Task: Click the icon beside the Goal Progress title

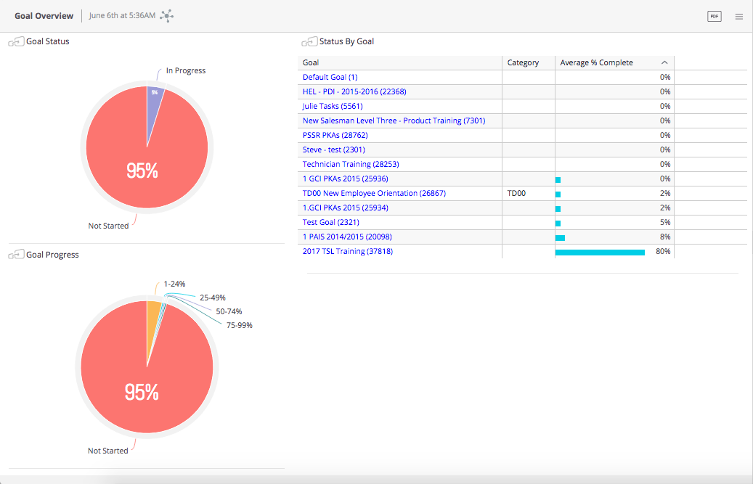Action: pyautogui.click(x=16, y=255)
